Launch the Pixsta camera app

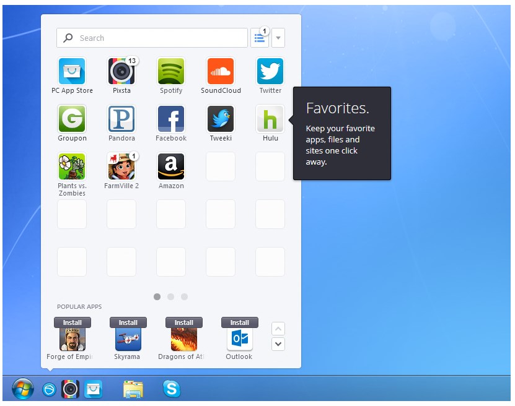pos(121,71)
